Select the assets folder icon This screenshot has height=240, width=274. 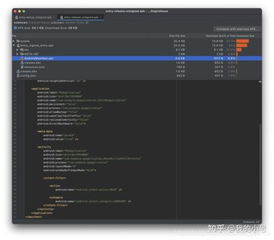coord(18,41)
